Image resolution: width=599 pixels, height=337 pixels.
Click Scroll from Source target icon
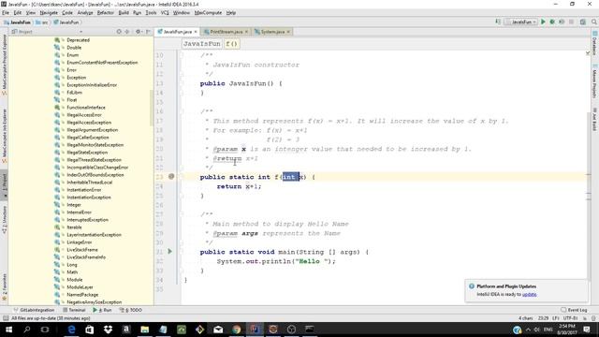click(119, 32)
